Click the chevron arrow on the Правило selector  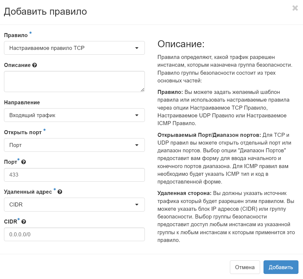[x=137, y=48]
